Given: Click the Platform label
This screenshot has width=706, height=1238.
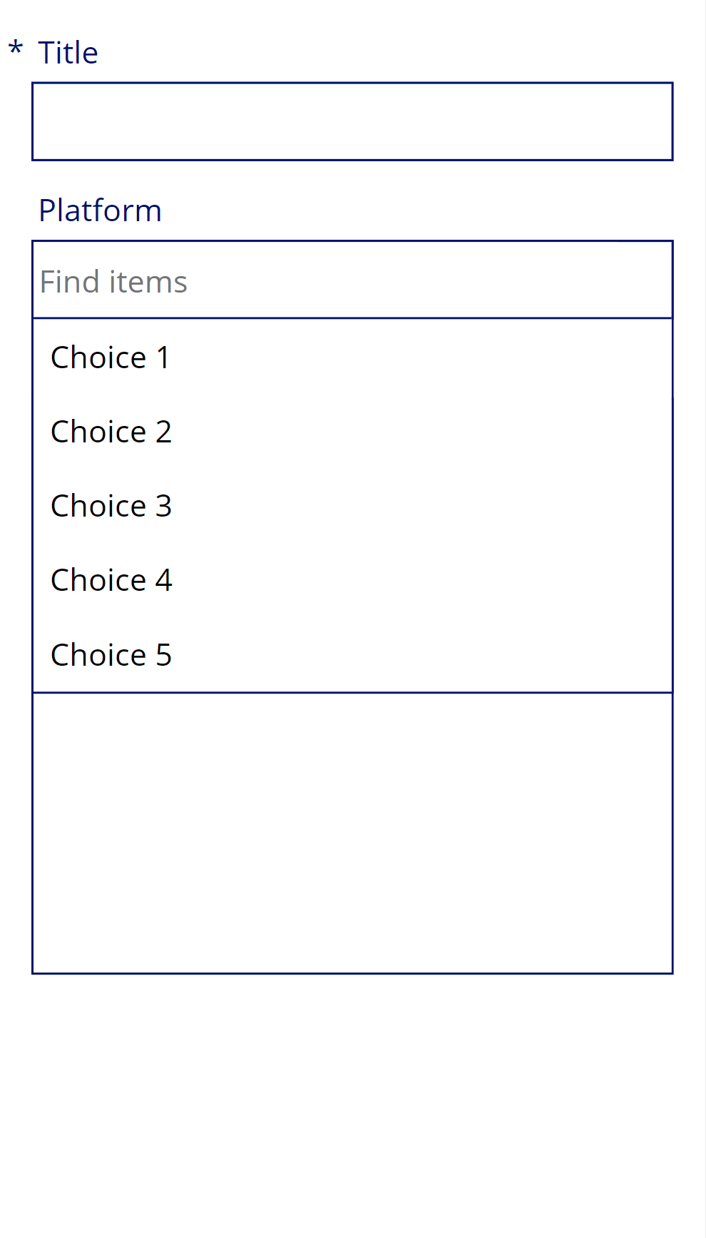Looking at the screenshot, I should [x=100, y=210].
